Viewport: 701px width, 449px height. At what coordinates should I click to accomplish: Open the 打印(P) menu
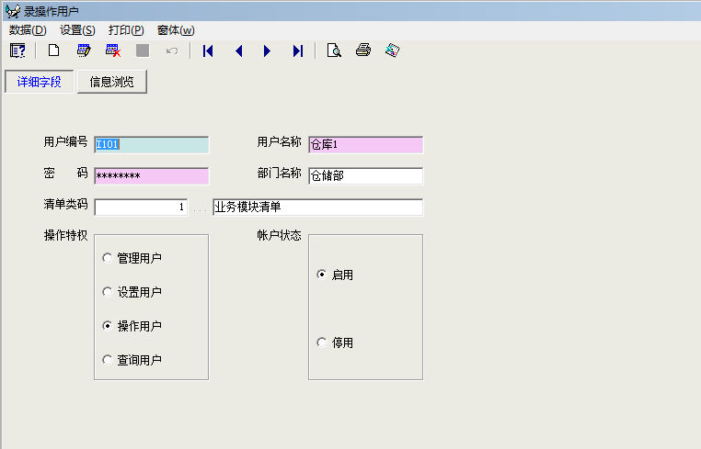[126, 30]
